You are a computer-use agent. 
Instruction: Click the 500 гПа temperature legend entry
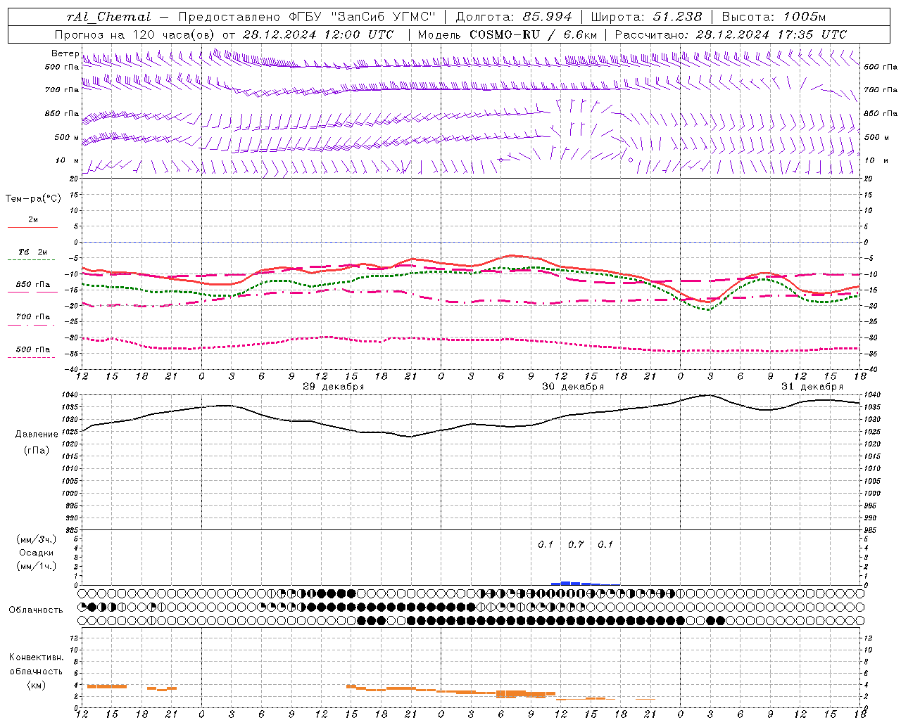[32, 349]
